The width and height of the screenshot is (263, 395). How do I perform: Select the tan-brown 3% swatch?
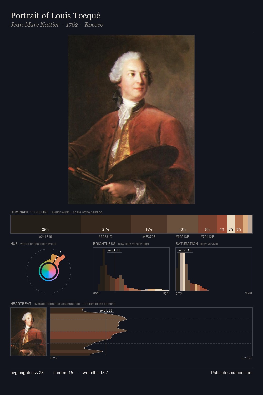239,224
